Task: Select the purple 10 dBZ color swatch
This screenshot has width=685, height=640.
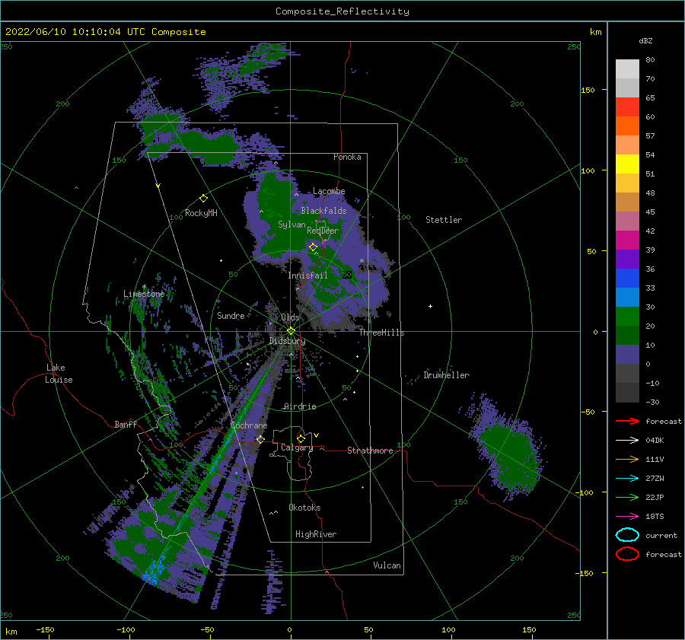Action: click(627, 355)
